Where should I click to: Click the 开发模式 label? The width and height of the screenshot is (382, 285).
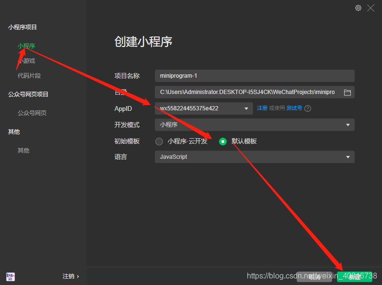click(127, 125)
